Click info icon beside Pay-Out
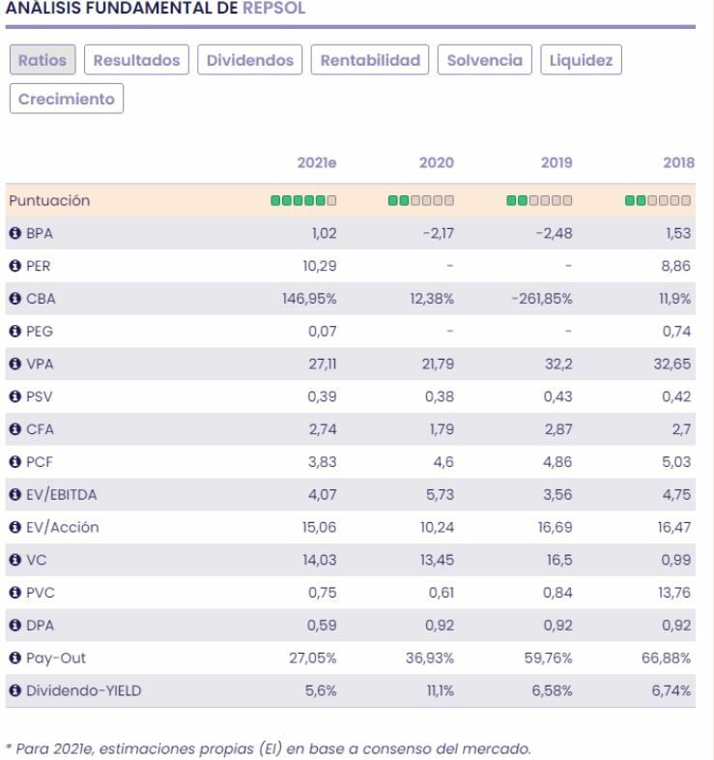This screenshot has width=714, height=760. 15,658
